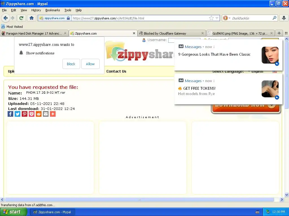This screenshot has width=289, height=216.
Task: Open the Help menu
Action: click(x=78, y=10)
